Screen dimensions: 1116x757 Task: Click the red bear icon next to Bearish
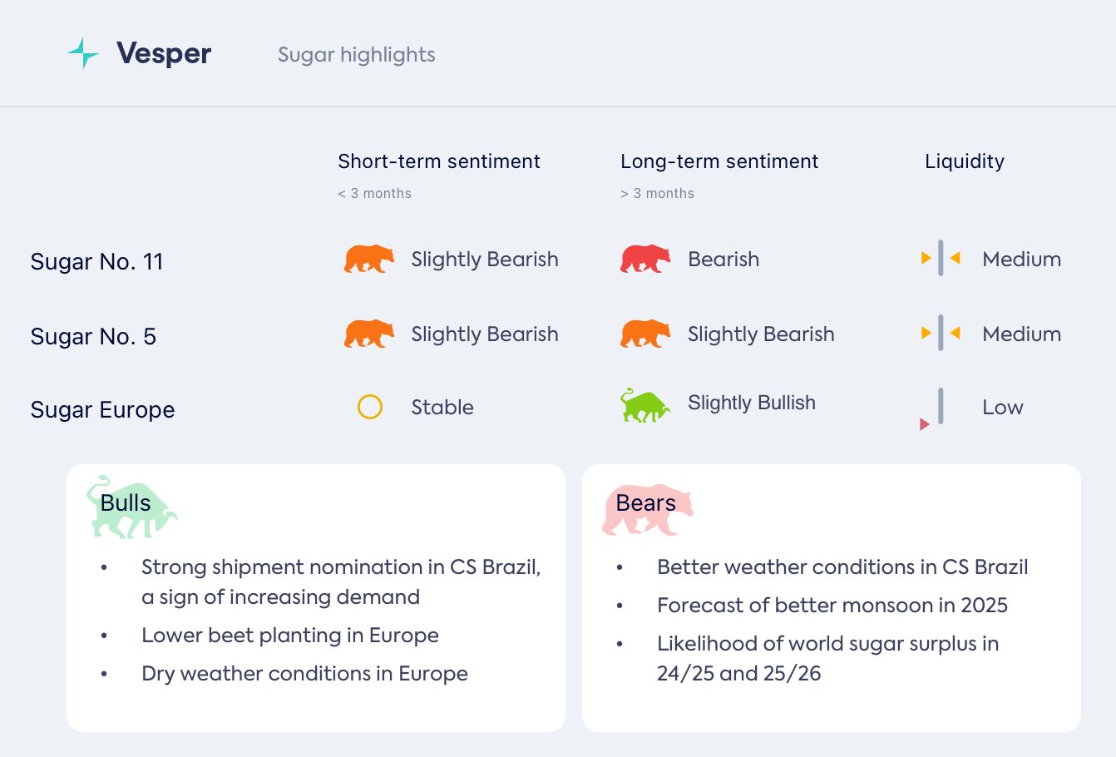645,260
